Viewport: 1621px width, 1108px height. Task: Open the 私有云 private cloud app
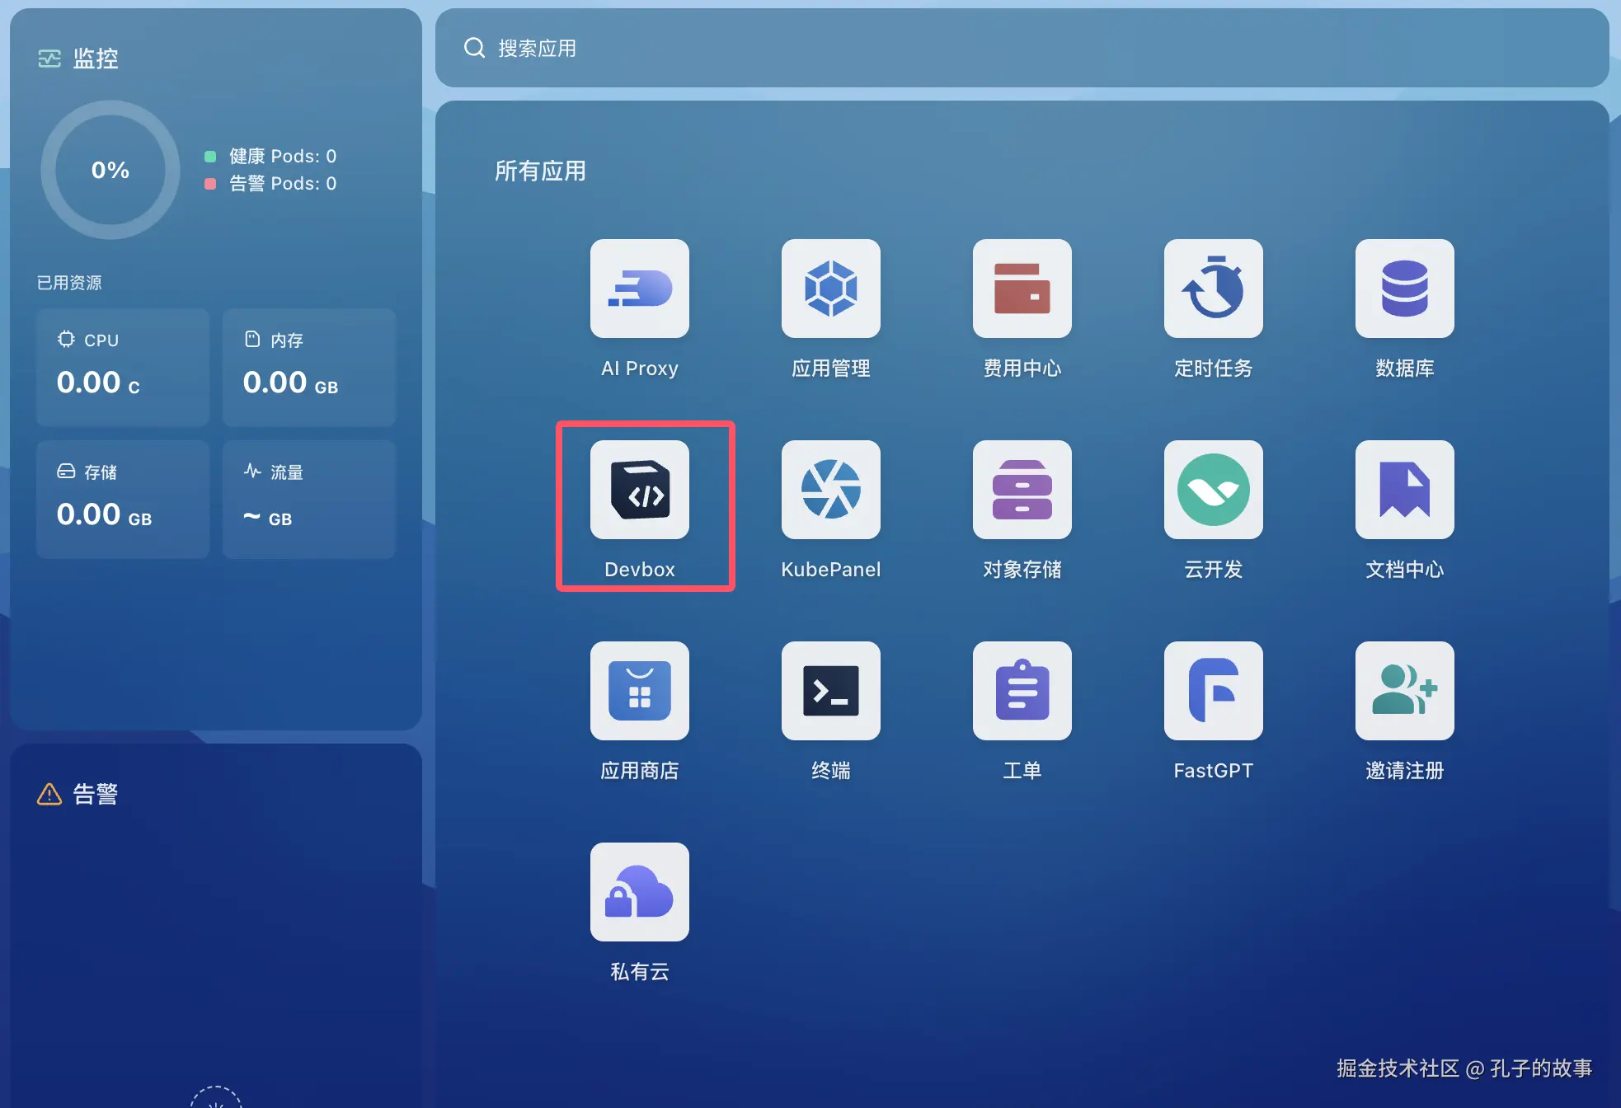point(639,892)
